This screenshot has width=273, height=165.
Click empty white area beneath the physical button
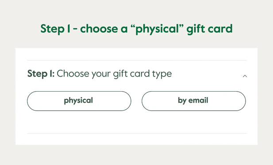click(79, 122)
